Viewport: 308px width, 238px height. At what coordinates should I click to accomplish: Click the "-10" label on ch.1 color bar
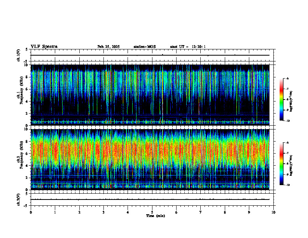[x=287, y=121]
